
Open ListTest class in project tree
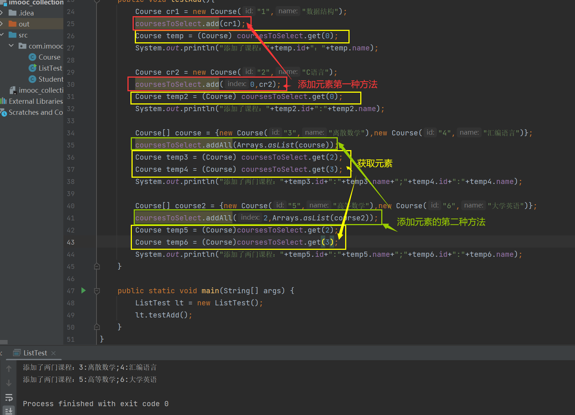coord(50,68)
